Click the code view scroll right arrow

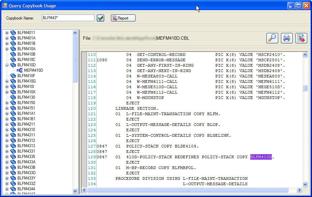tap(299, 190)
